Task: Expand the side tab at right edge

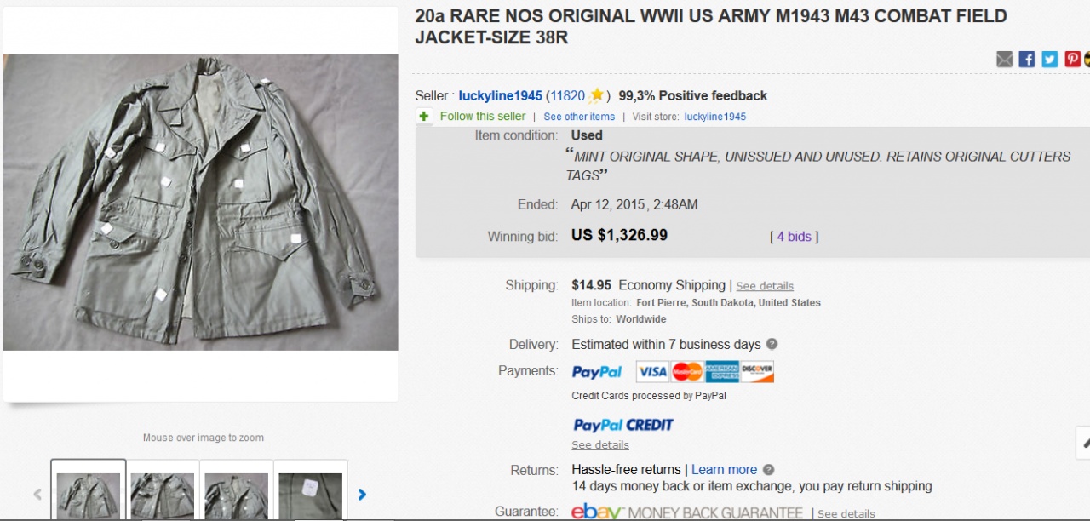Action: click(1084, 442)
